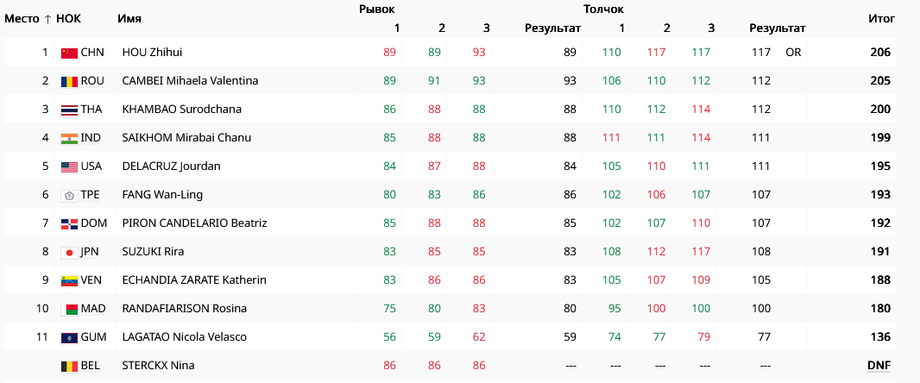Click the China flag icon
The image size is (920, 383).
[x=69, y=53]
